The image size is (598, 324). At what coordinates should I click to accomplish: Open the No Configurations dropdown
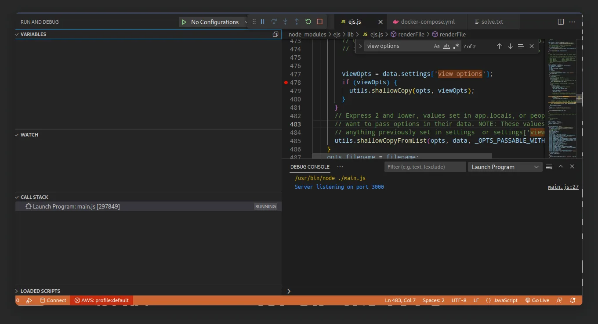(215, 22)
